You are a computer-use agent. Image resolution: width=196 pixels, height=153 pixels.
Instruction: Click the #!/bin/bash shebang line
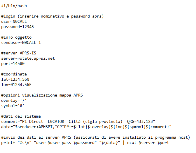coord(14,6)
